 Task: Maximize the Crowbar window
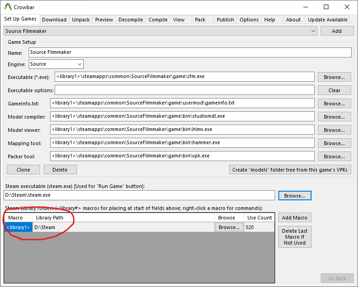click(326, 7)
